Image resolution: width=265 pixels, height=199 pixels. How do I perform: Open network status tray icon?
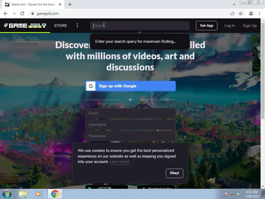pos(233,194)
